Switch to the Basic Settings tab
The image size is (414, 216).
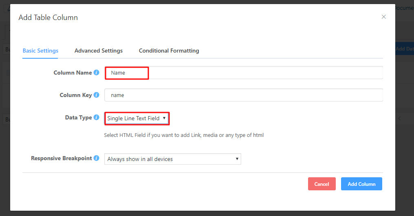(x=40, y=51)
